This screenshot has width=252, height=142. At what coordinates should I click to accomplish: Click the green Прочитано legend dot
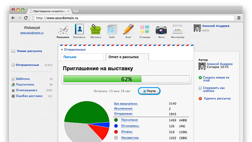[116, 120]
